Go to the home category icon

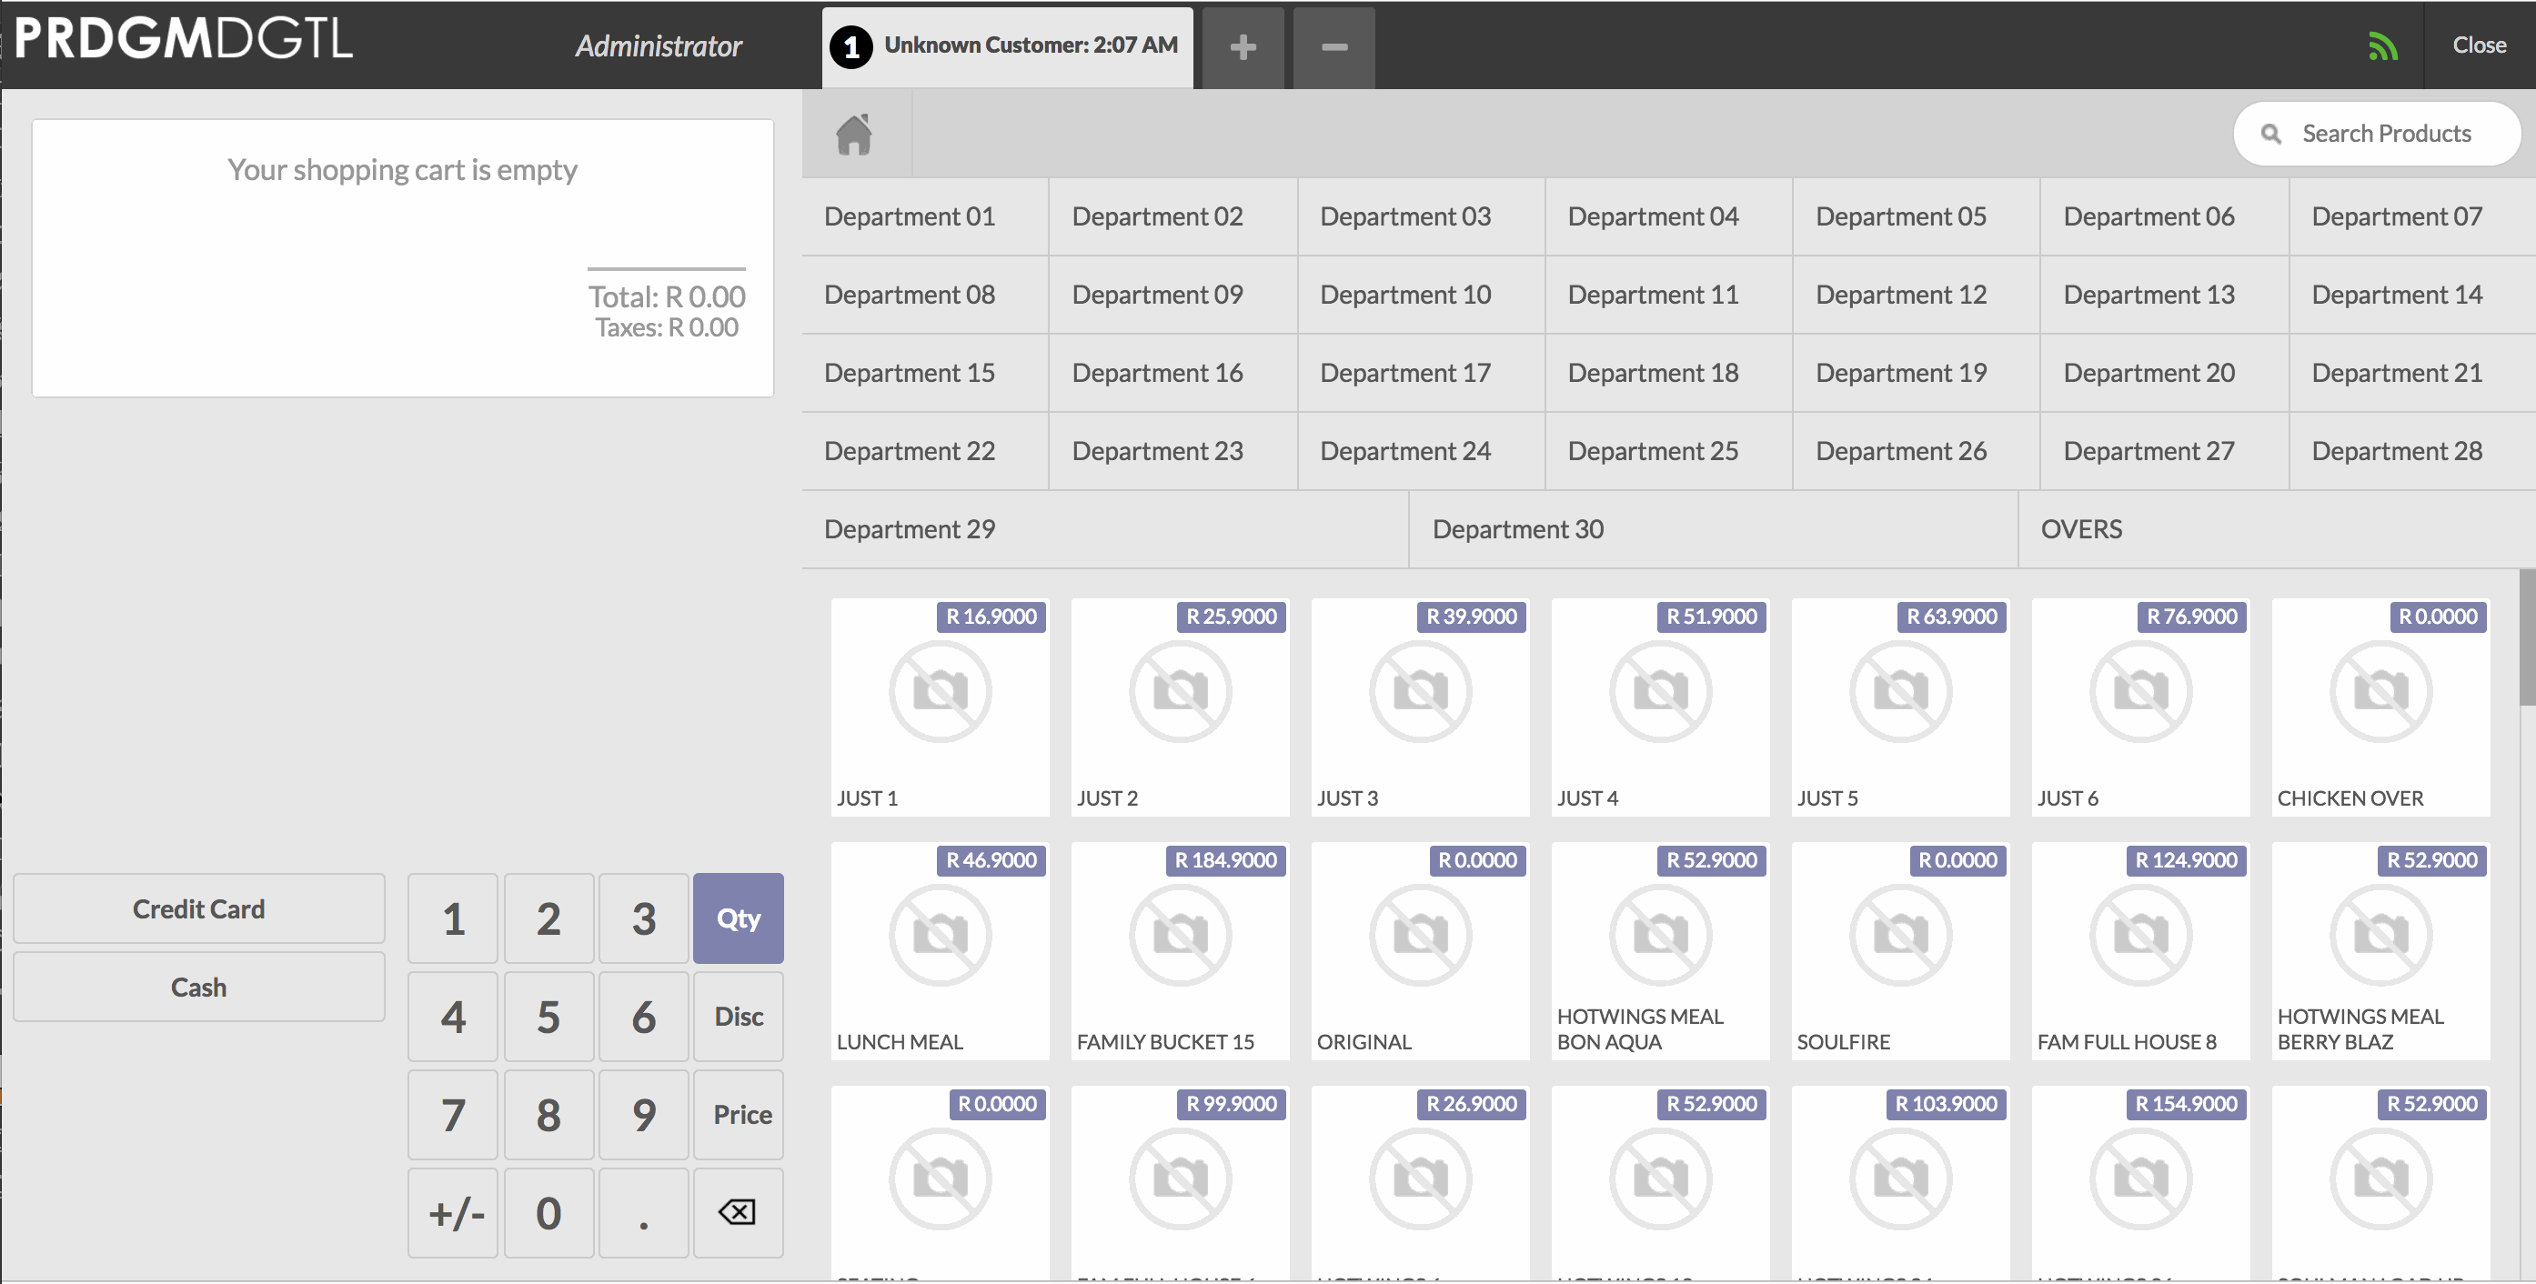(853, 135)
